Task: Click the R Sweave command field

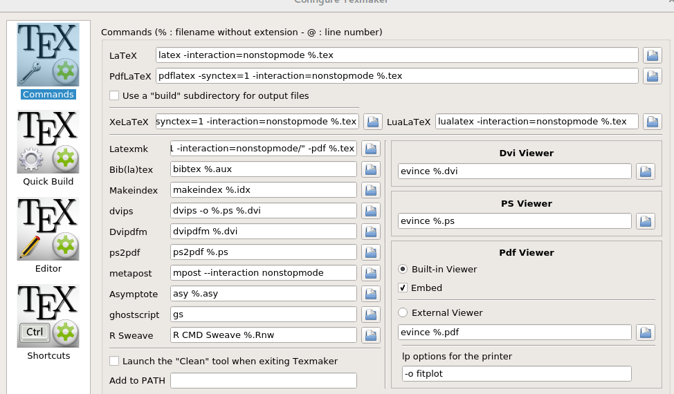Action: 264,335
